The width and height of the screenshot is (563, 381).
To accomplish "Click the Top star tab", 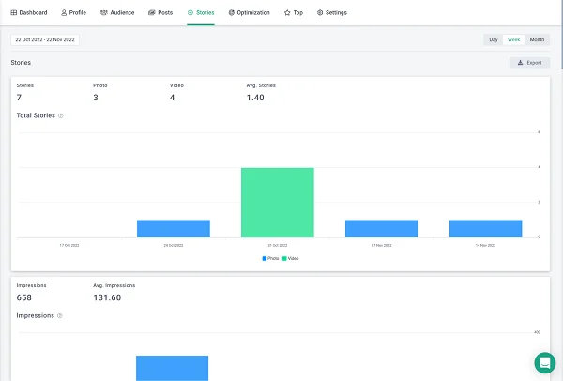I will 293,13.
